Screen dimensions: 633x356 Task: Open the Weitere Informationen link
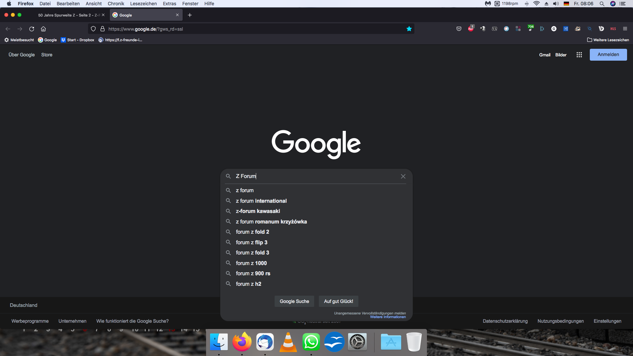(388, 317)
